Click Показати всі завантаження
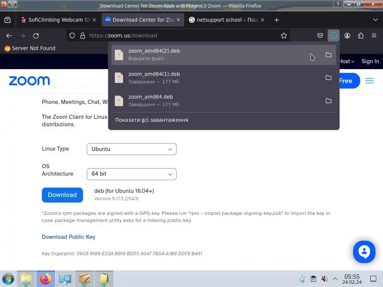The height and width of the screenshot is (287, 383). pos(152,120)
